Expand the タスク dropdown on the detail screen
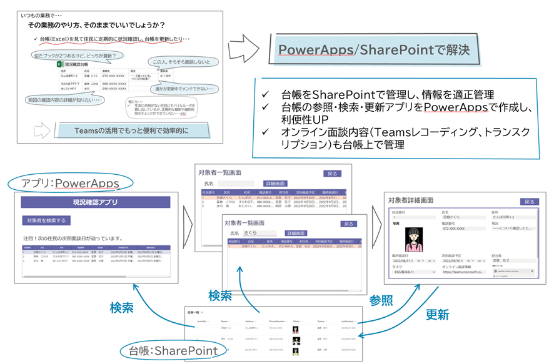Screen dimensions: 554x364 (x=434, y=272)
